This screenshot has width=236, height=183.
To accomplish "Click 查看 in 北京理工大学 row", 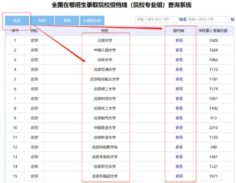I will (x=179, y=89).
